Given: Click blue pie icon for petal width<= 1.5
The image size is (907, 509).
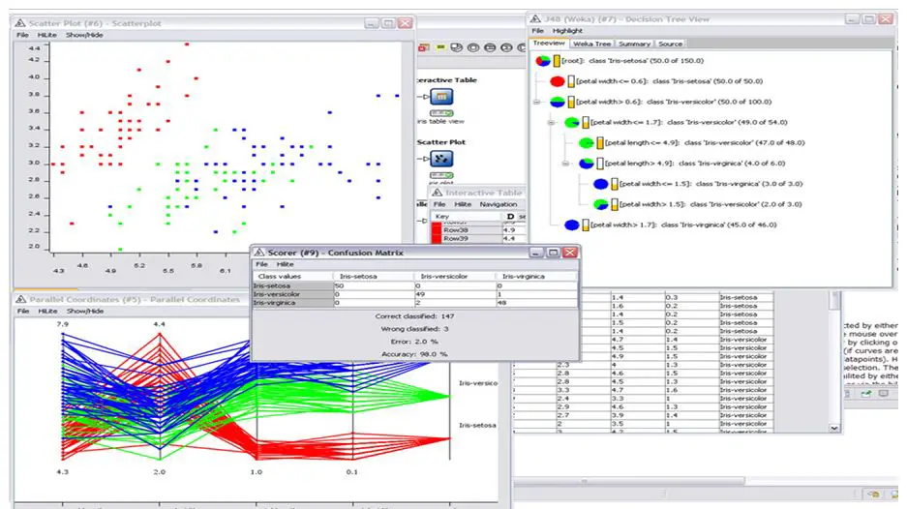Looking at the screenshot, I should coord(600,184).
